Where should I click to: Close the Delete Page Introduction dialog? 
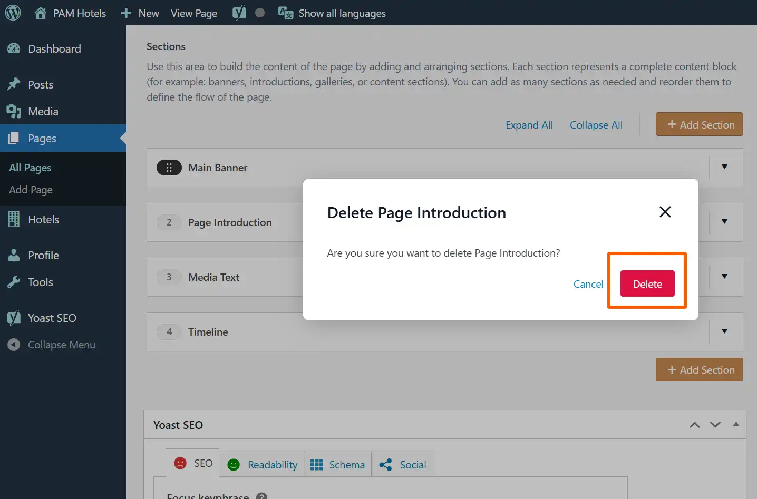(x=665, y=212)
